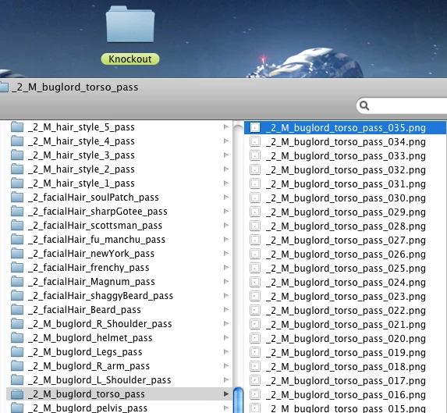
Task: Expand arrow next to _2_M_hair_style_3_pass
Action: point(226,155)
